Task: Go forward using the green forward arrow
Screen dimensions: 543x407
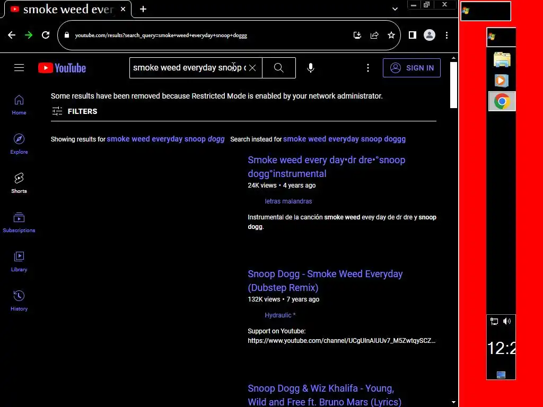Action: (29, 35)
